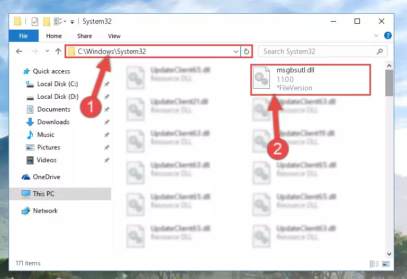The width and height of the screenshot is (407, 279).
Task: Switch to details view in status bar
Action: pos(374,264)
